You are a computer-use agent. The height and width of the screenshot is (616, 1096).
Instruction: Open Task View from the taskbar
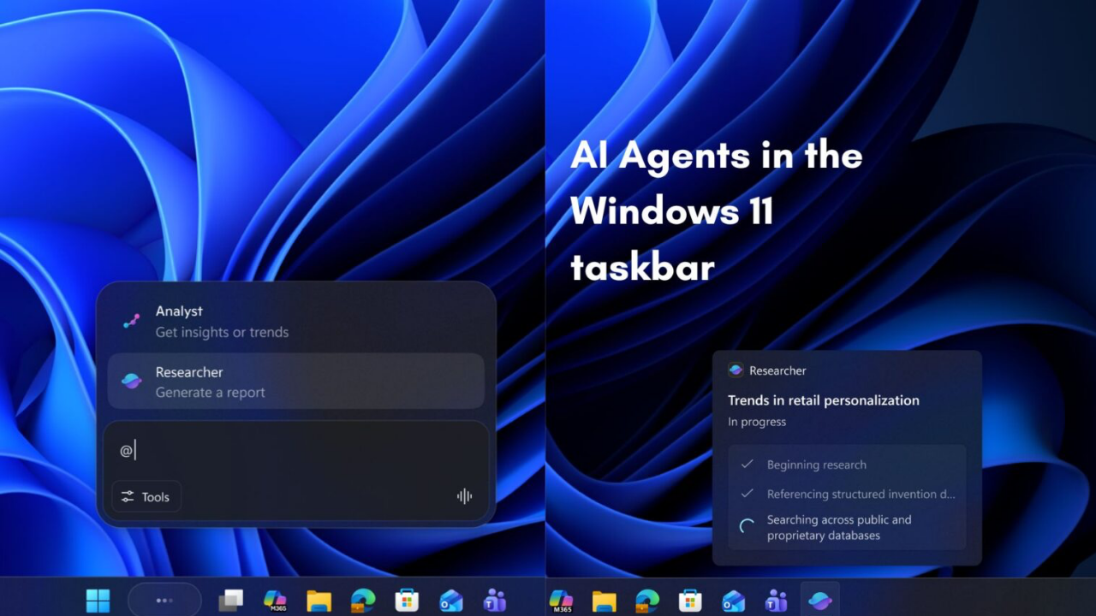point(230,601)
